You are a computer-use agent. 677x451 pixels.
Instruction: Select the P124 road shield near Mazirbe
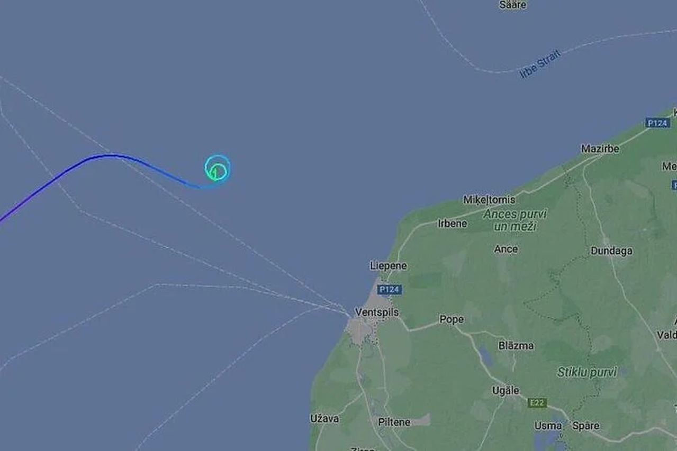coord(657,123)
